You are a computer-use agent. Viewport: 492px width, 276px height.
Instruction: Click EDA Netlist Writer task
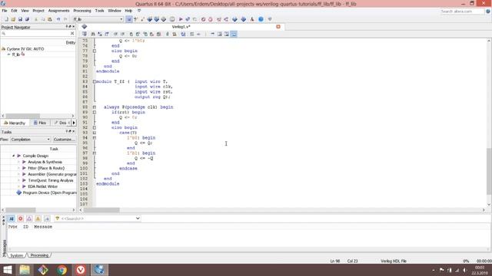click(x=43, y=186)
